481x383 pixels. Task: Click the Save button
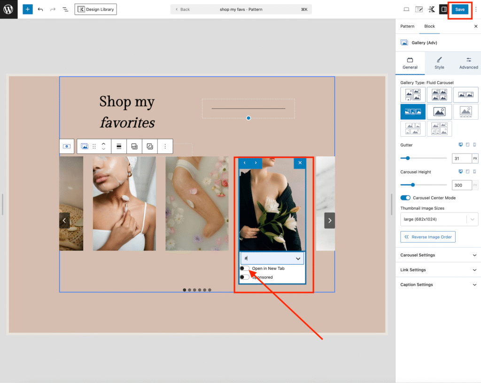click(460, 9)
